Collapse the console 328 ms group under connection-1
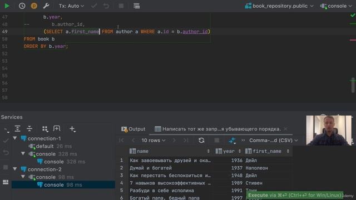Viewport: 356px width, 200px height. click(x=23, y=153)
